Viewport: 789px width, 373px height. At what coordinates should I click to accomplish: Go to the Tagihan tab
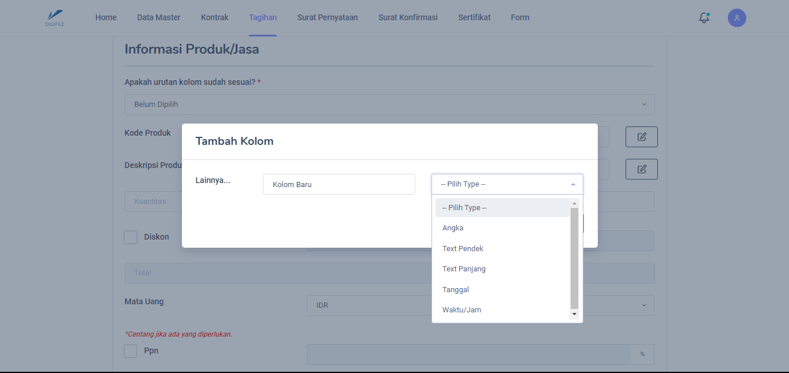[x=262, y=17]
